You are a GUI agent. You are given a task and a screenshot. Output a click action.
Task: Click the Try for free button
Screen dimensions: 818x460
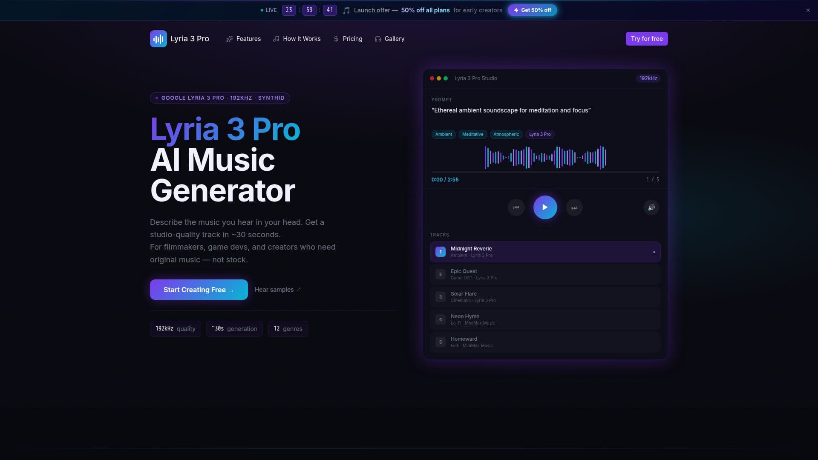(647, 39)
